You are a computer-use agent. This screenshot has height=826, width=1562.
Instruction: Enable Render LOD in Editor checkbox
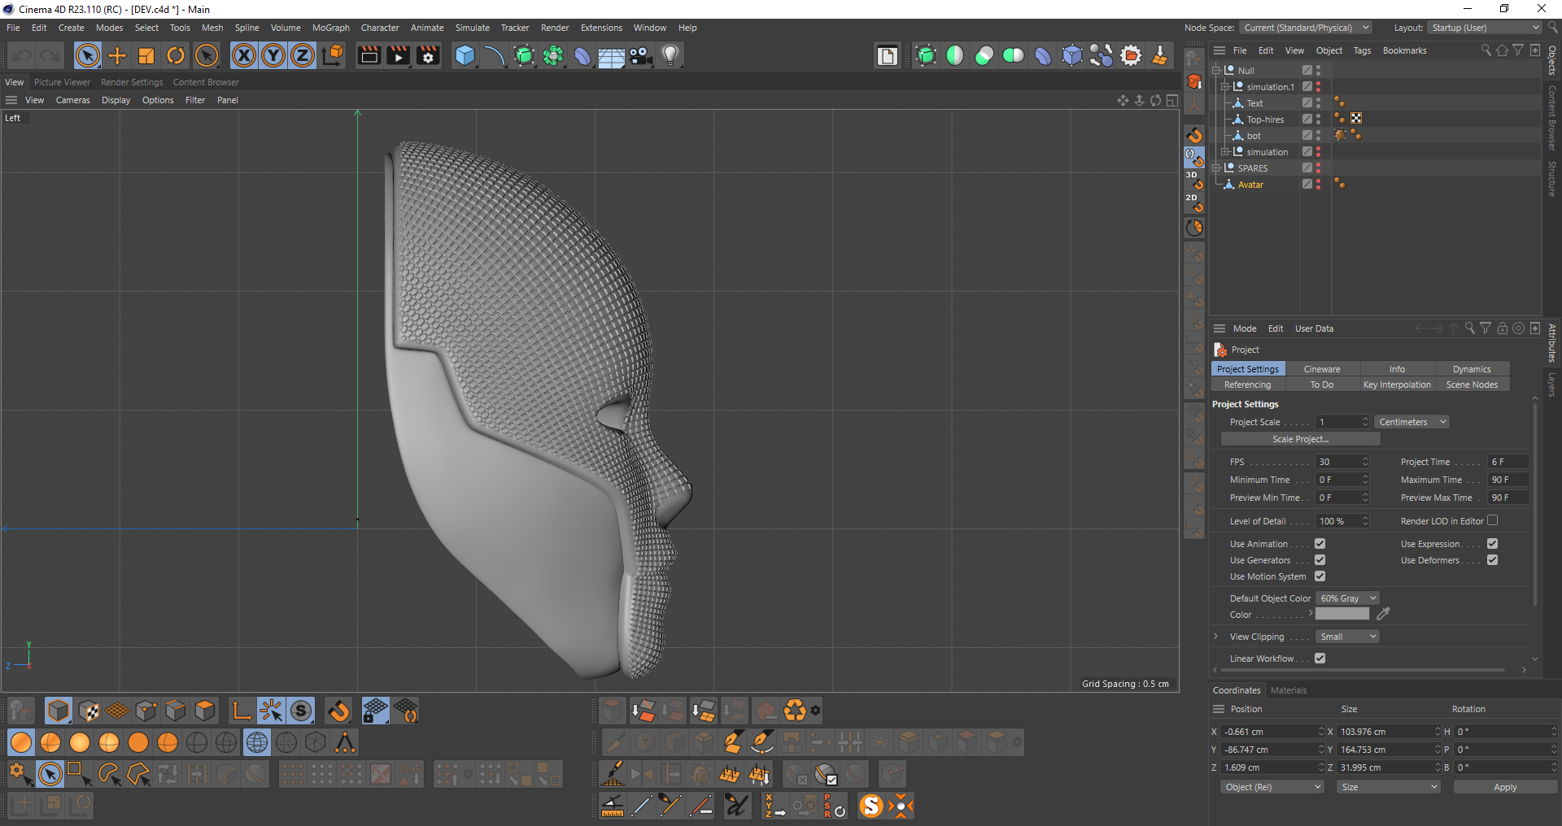click(x=1493, y=520)
